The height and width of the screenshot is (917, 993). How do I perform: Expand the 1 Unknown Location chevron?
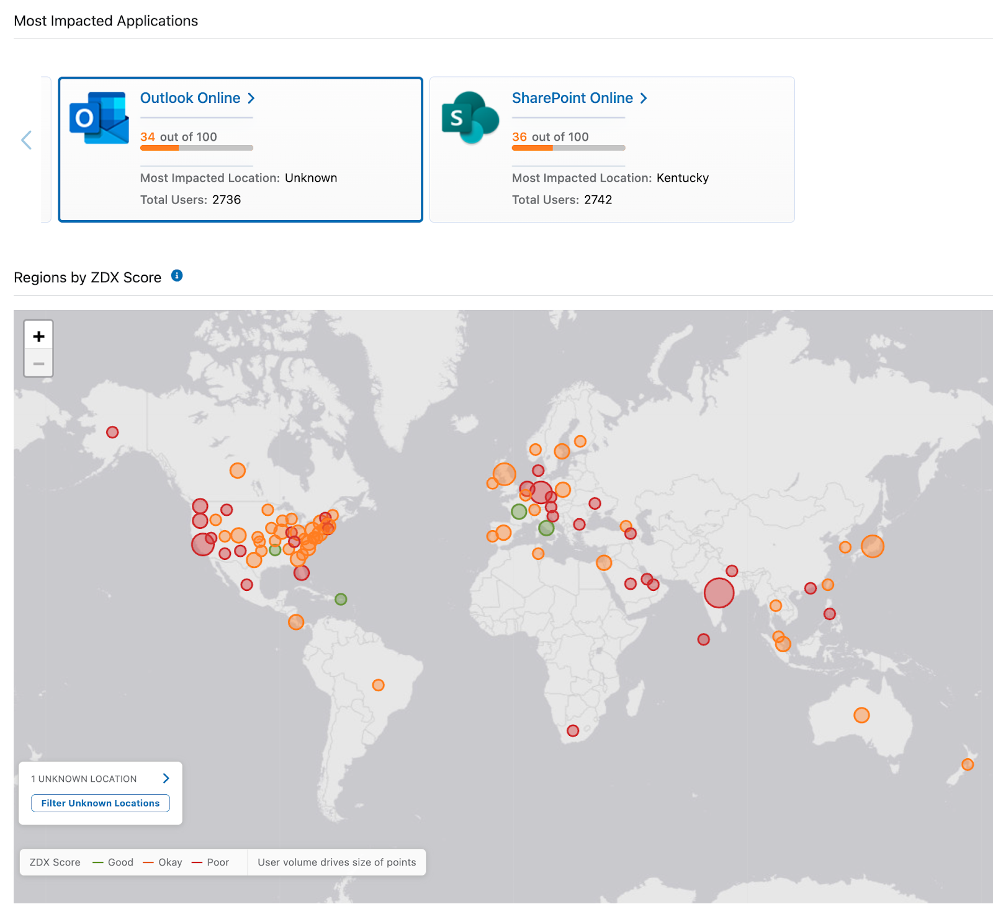[166, 778]
